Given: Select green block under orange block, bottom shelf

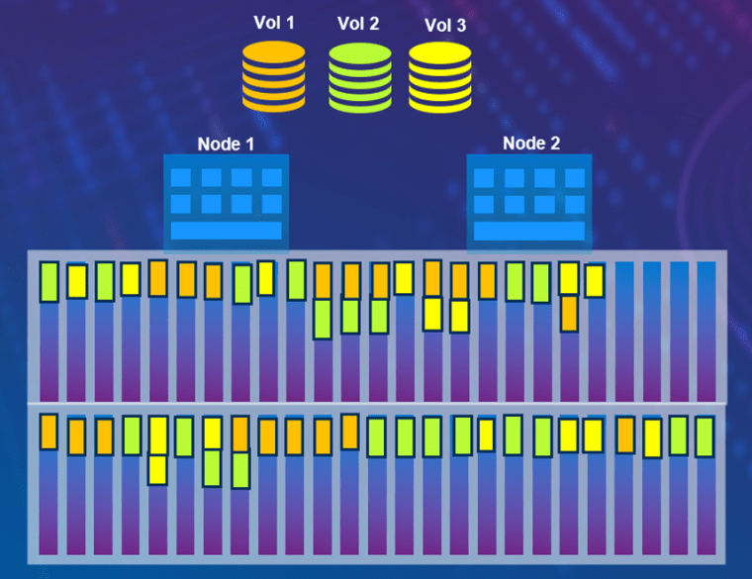Looking at the screenshot, I should (x=240, y=470).
